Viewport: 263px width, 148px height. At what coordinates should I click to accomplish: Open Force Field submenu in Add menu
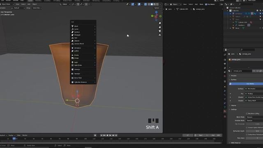83,78
